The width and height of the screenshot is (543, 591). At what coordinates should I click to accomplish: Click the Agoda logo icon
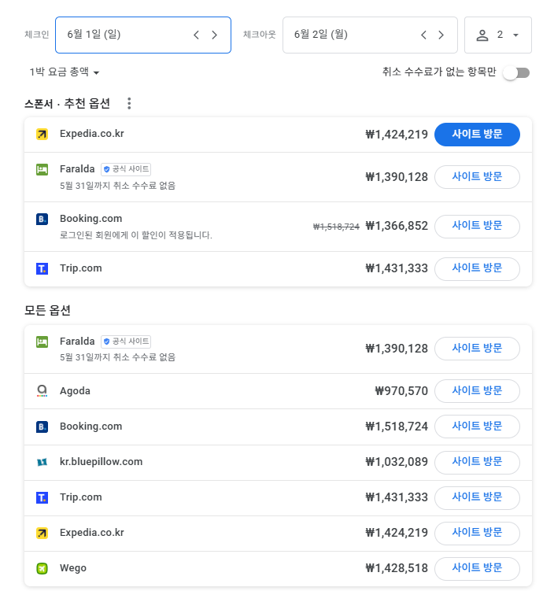pyautogui.click(x=42, y=391)
